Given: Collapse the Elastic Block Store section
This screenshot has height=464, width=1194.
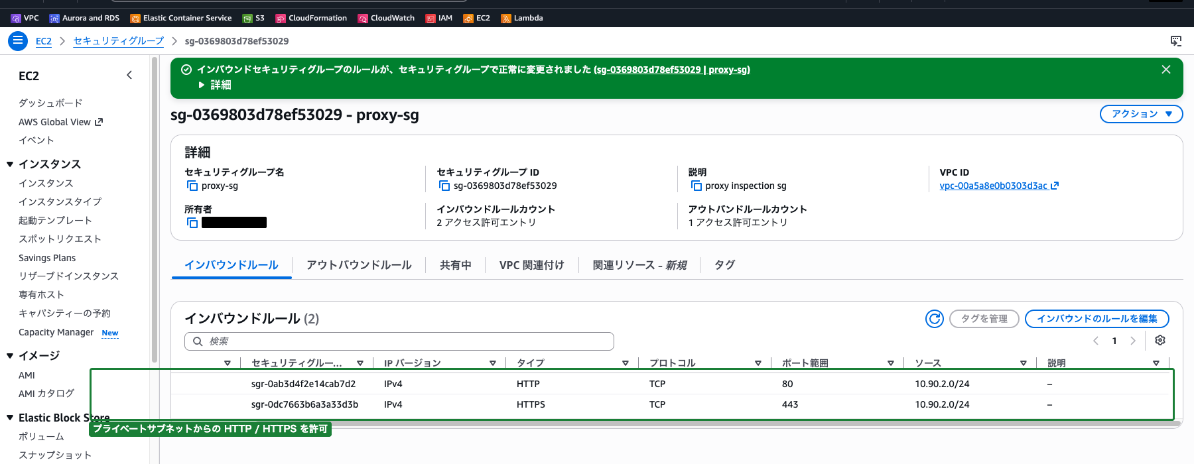Looking at the screenshot, I should click(x=10, y=418).
